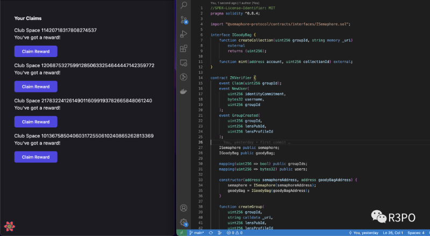Click the Club Space 11420718317808274537 label
The image size is (430, 236).
pyautogui.click(x=55, y=30)
